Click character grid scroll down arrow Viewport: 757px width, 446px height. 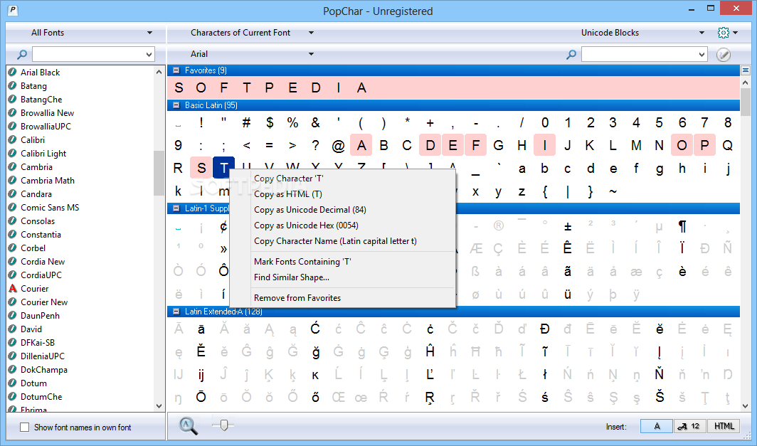point(746,406)
